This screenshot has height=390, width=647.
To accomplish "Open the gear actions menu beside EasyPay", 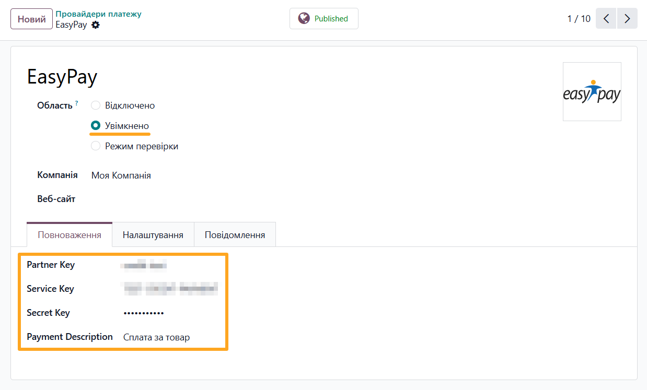I will click(95, 25).
